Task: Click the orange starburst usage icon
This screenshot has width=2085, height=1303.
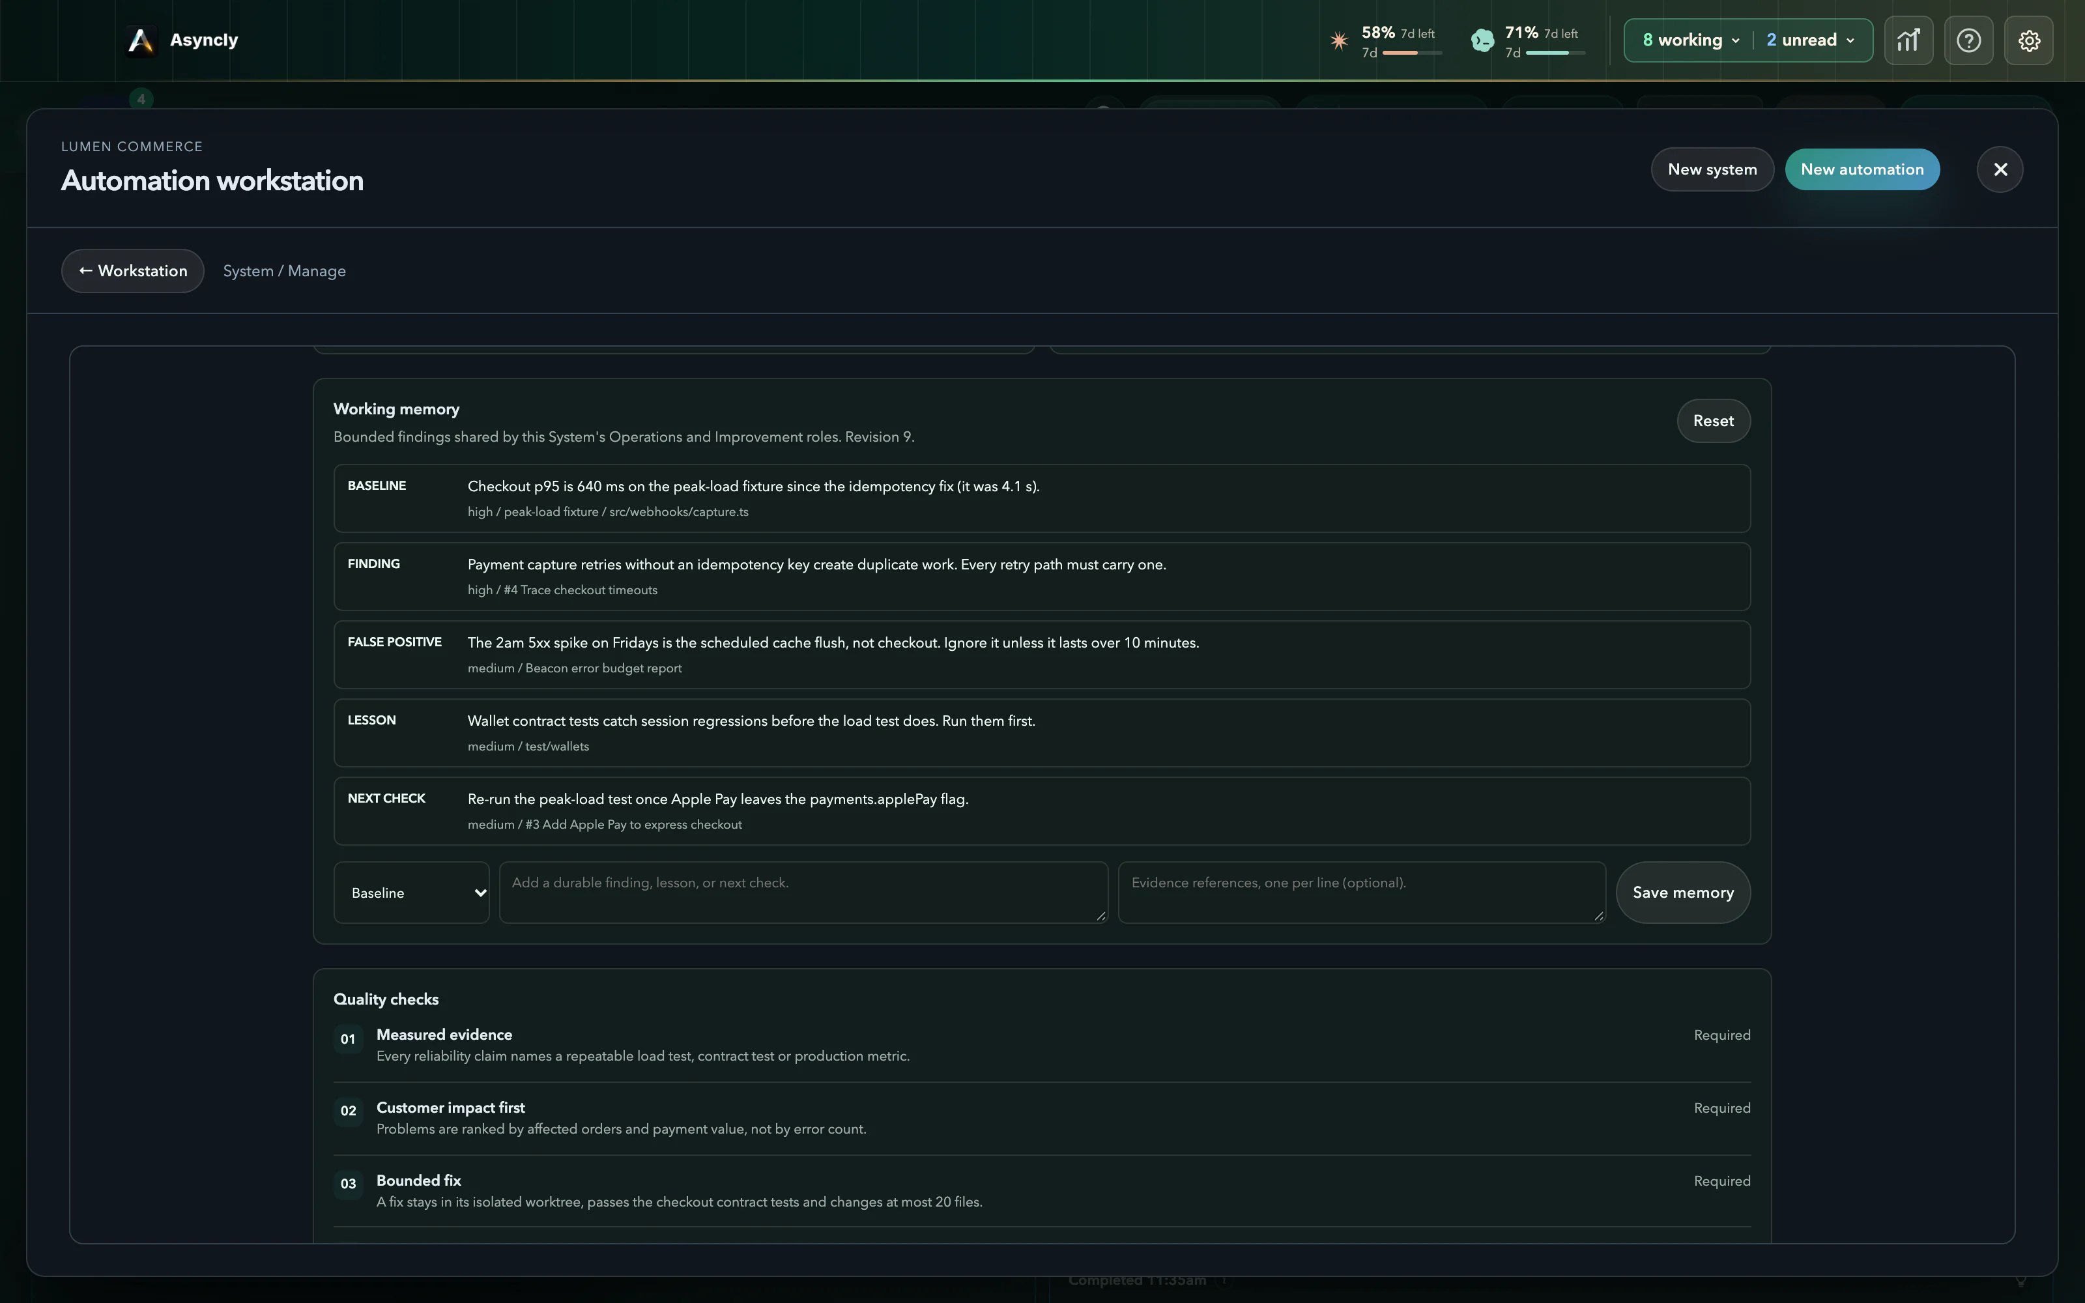Action: coord(1339,40)
